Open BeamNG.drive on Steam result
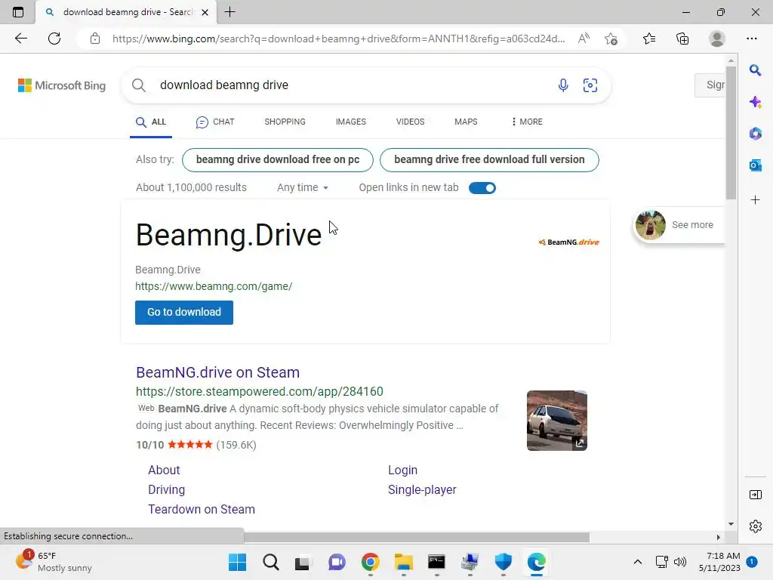 pyautogui.click(x=218, y=372)
